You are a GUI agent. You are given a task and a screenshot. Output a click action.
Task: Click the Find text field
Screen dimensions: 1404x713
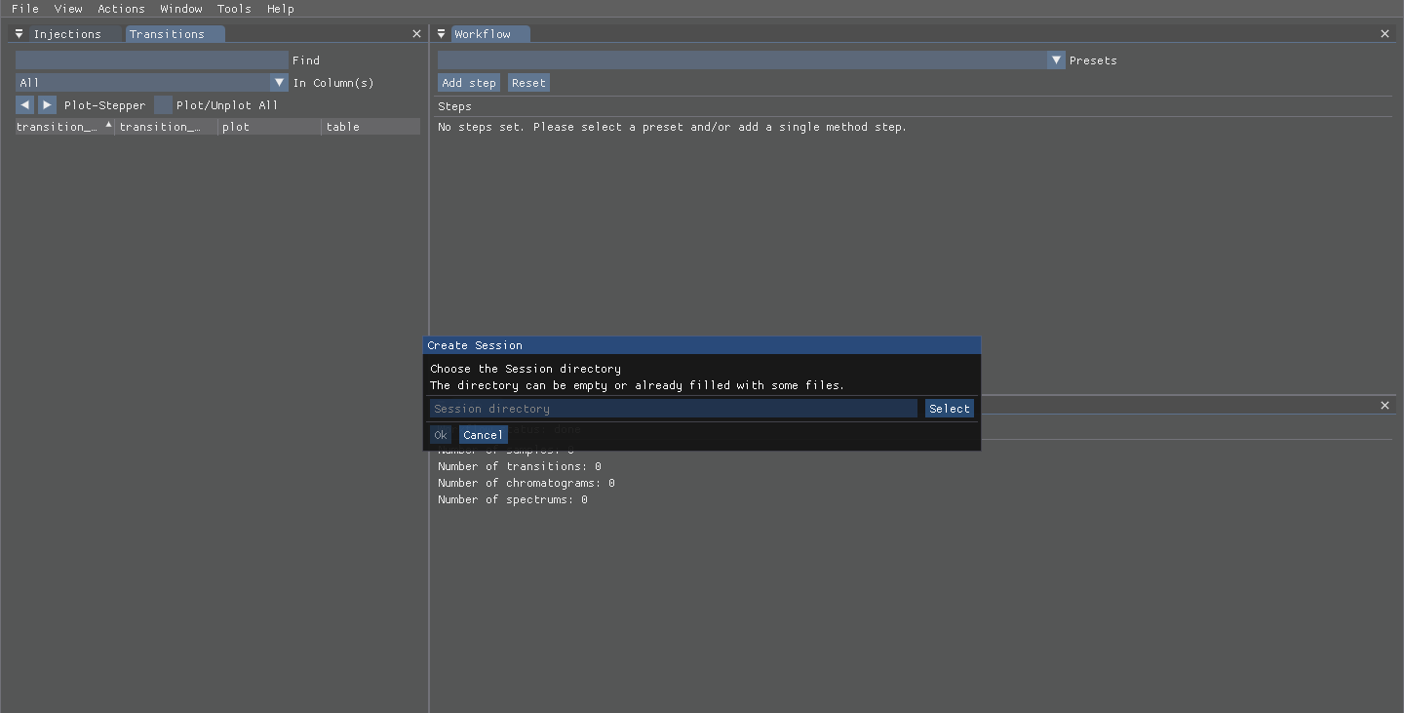coord(152,60)
